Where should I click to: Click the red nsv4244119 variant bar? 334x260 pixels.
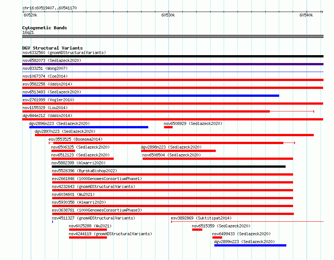(x=88, y=237)
